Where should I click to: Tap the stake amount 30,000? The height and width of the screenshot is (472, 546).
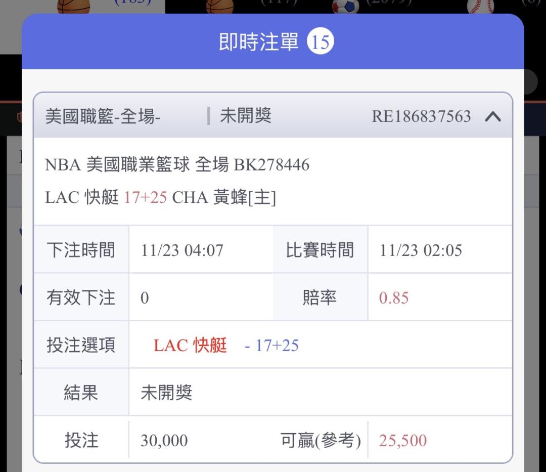(164, 441)
